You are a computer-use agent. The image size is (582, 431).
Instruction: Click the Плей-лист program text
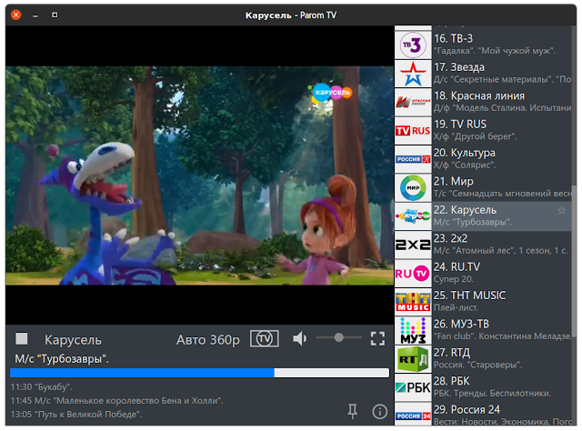(457, 307)
